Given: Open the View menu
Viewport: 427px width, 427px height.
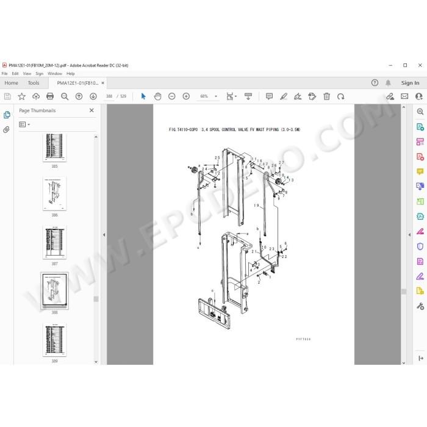Looking at the screenshot, I should [27, 74].
